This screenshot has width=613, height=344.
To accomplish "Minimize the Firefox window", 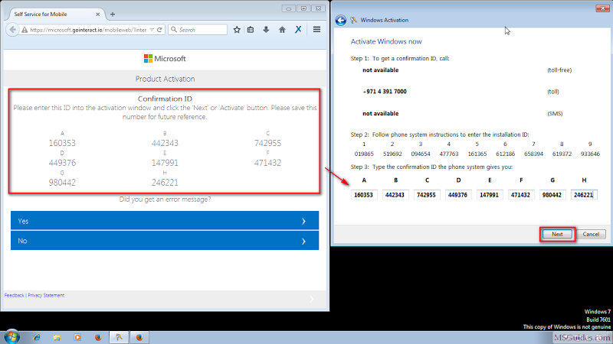I will (x=289, y=8).
